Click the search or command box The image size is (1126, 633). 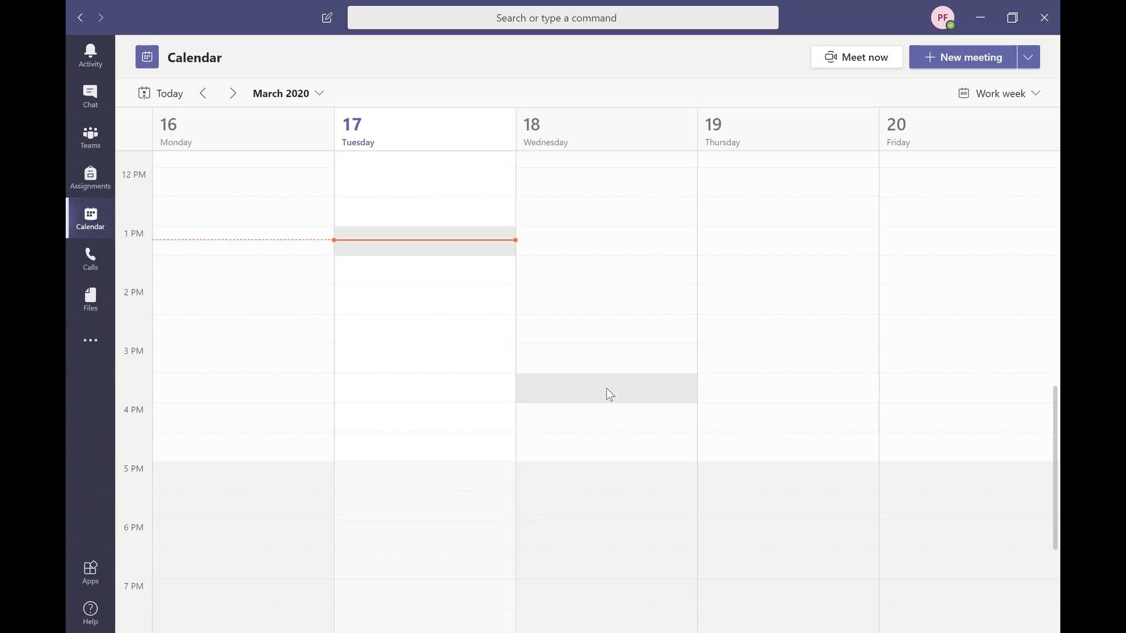click(563, 18)
